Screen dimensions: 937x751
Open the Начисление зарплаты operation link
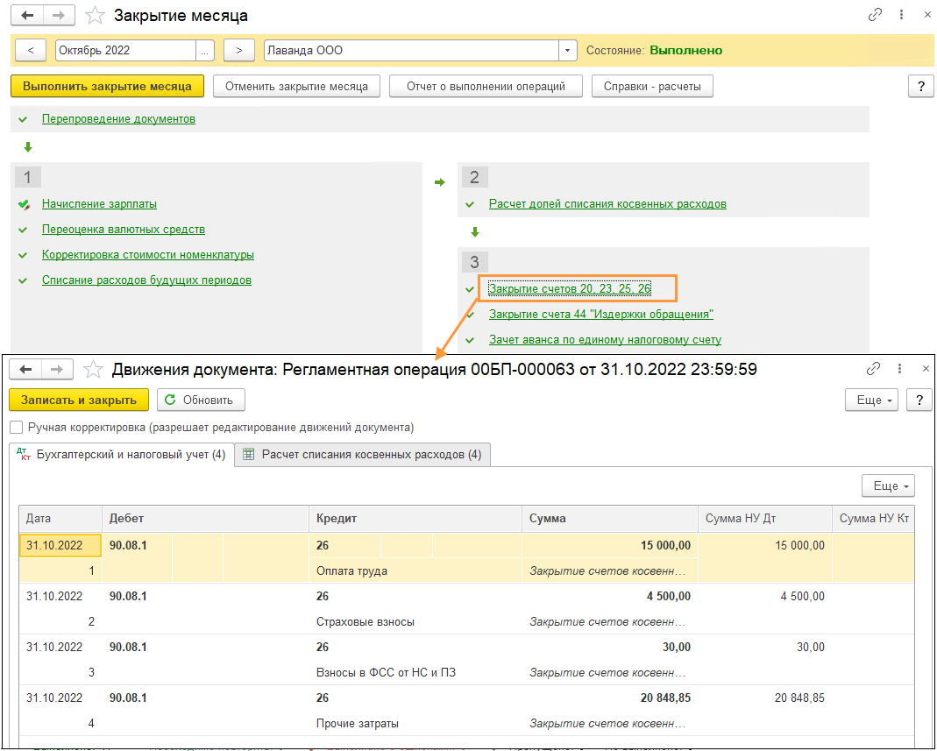tap(99, 203)
